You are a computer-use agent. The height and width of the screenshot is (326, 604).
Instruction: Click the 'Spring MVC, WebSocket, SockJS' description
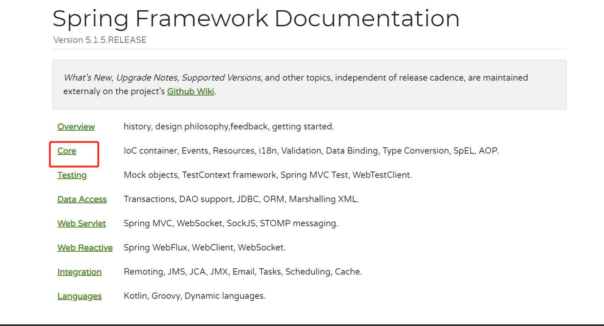point(231,223)
